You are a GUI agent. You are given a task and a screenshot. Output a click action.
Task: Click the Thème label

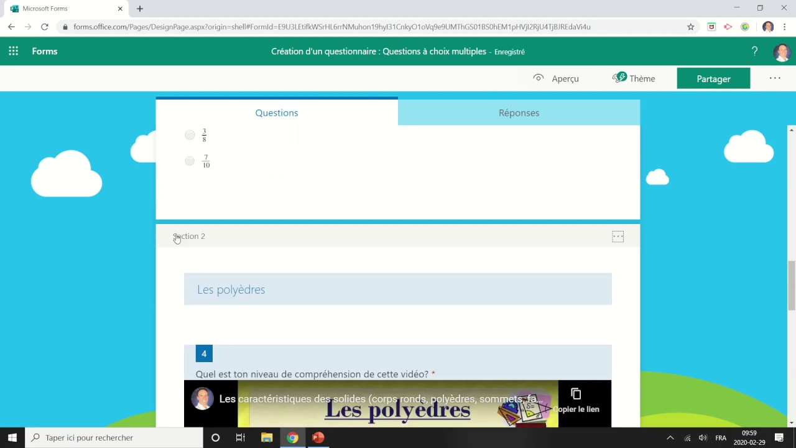[642, 78]
